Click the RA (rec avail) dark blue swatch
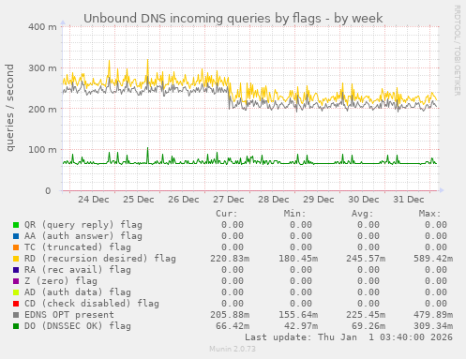 pos(16,270)
